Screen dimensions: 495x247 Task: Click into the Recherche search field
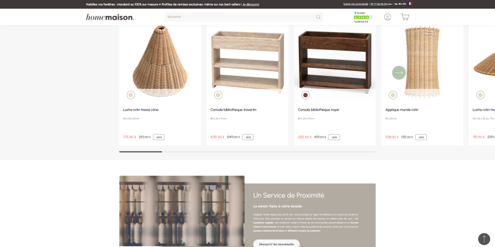pos(244,17)
